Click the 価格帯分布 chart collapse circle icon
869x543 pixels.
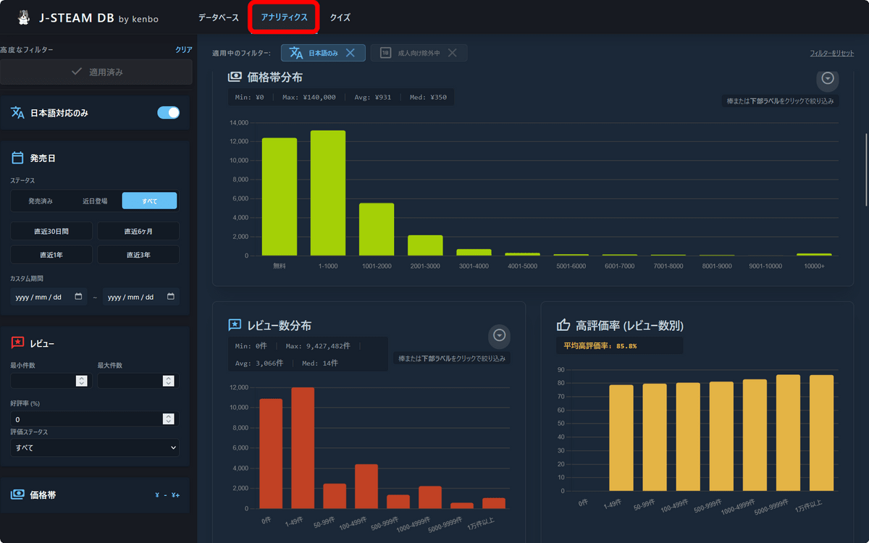pyautogui.click(x=828, y=78)
